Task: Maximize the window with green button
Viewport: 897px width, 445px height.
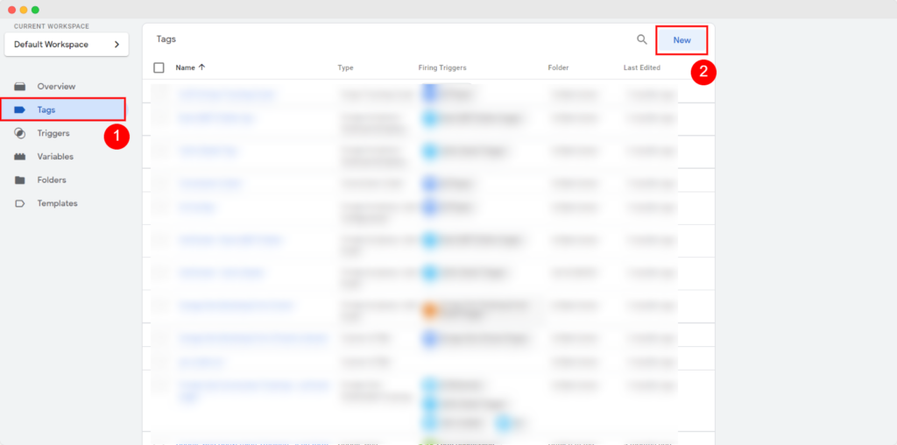Action: tap(35, 10)
